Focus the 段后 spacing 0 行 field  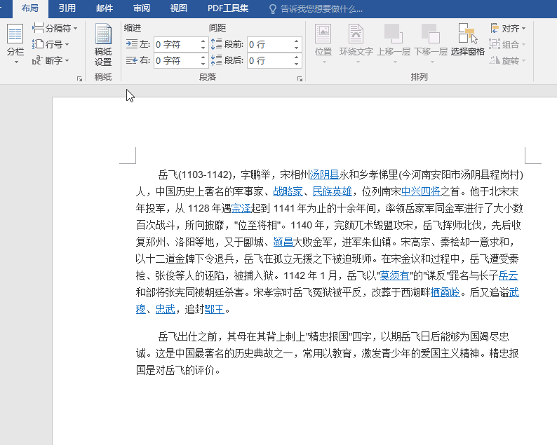[x=270, y=61]
